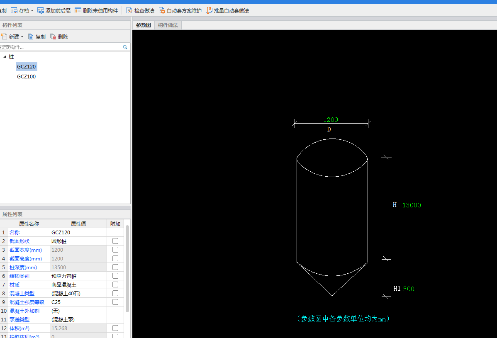497x338 pixels.
Task: Click the 存档 (archive) toolbar icon
Action: coord(14,10)
